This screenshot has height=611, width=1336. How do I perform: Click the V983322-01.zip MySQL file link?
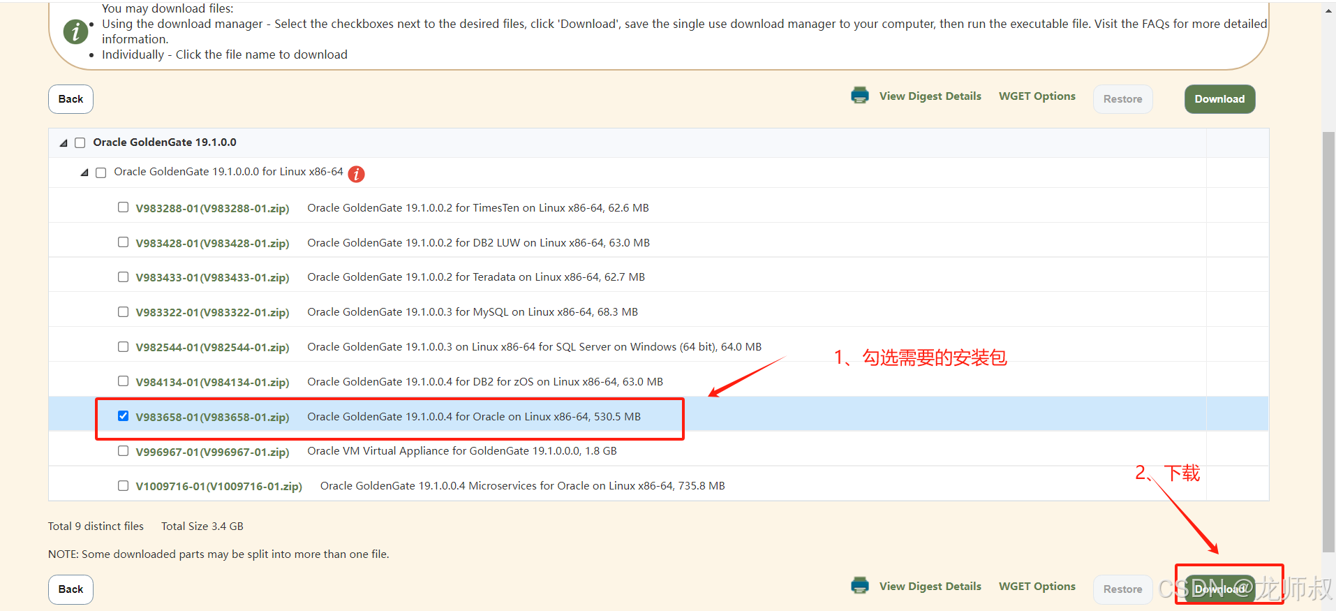click(x=212, y=312)
